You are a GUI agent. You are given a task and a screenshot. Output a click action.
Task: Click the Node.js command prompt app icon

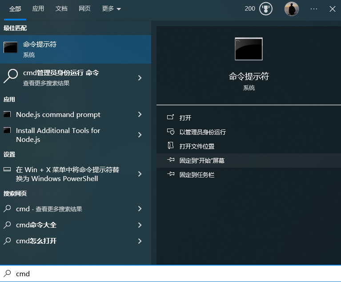pos(7,114)
